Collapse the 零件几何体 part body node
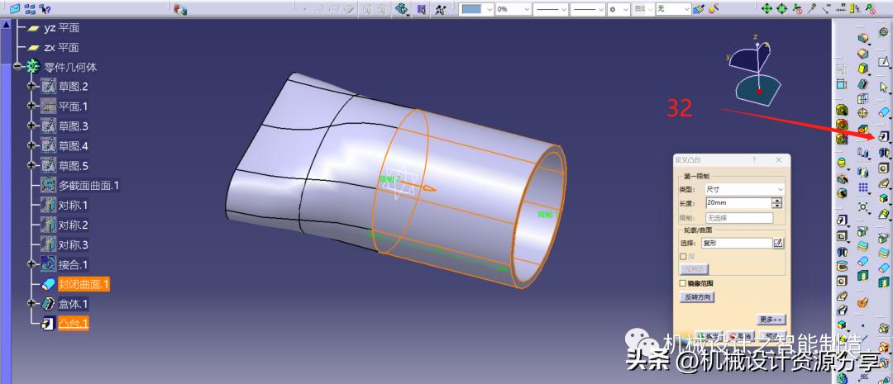Viewport: 893px width, 384px height. pos(17,67)
